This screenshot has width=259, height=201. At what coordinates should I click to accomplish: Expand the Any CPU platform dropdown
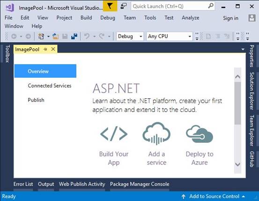tap(170, 36)
